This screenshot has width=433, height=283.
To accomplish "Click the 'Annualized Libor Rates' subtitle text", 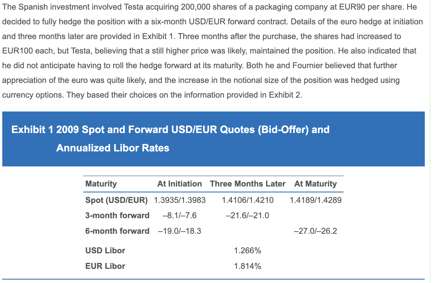I will click(x=113, y=148).
